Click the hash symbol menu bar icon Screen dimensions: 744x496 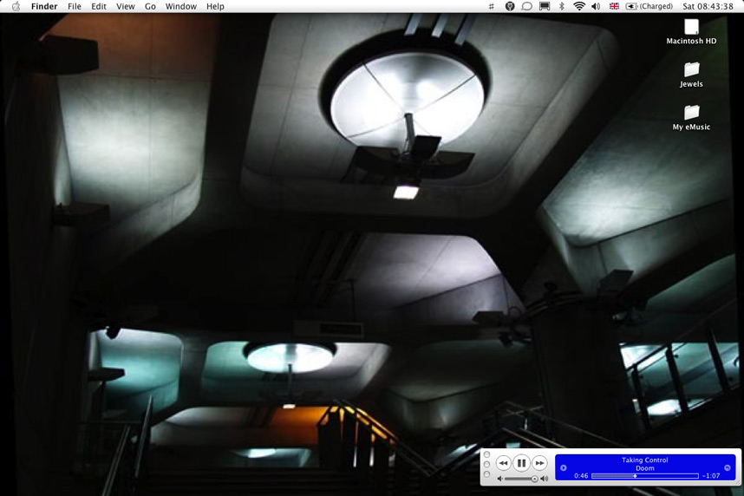(491, 6)
